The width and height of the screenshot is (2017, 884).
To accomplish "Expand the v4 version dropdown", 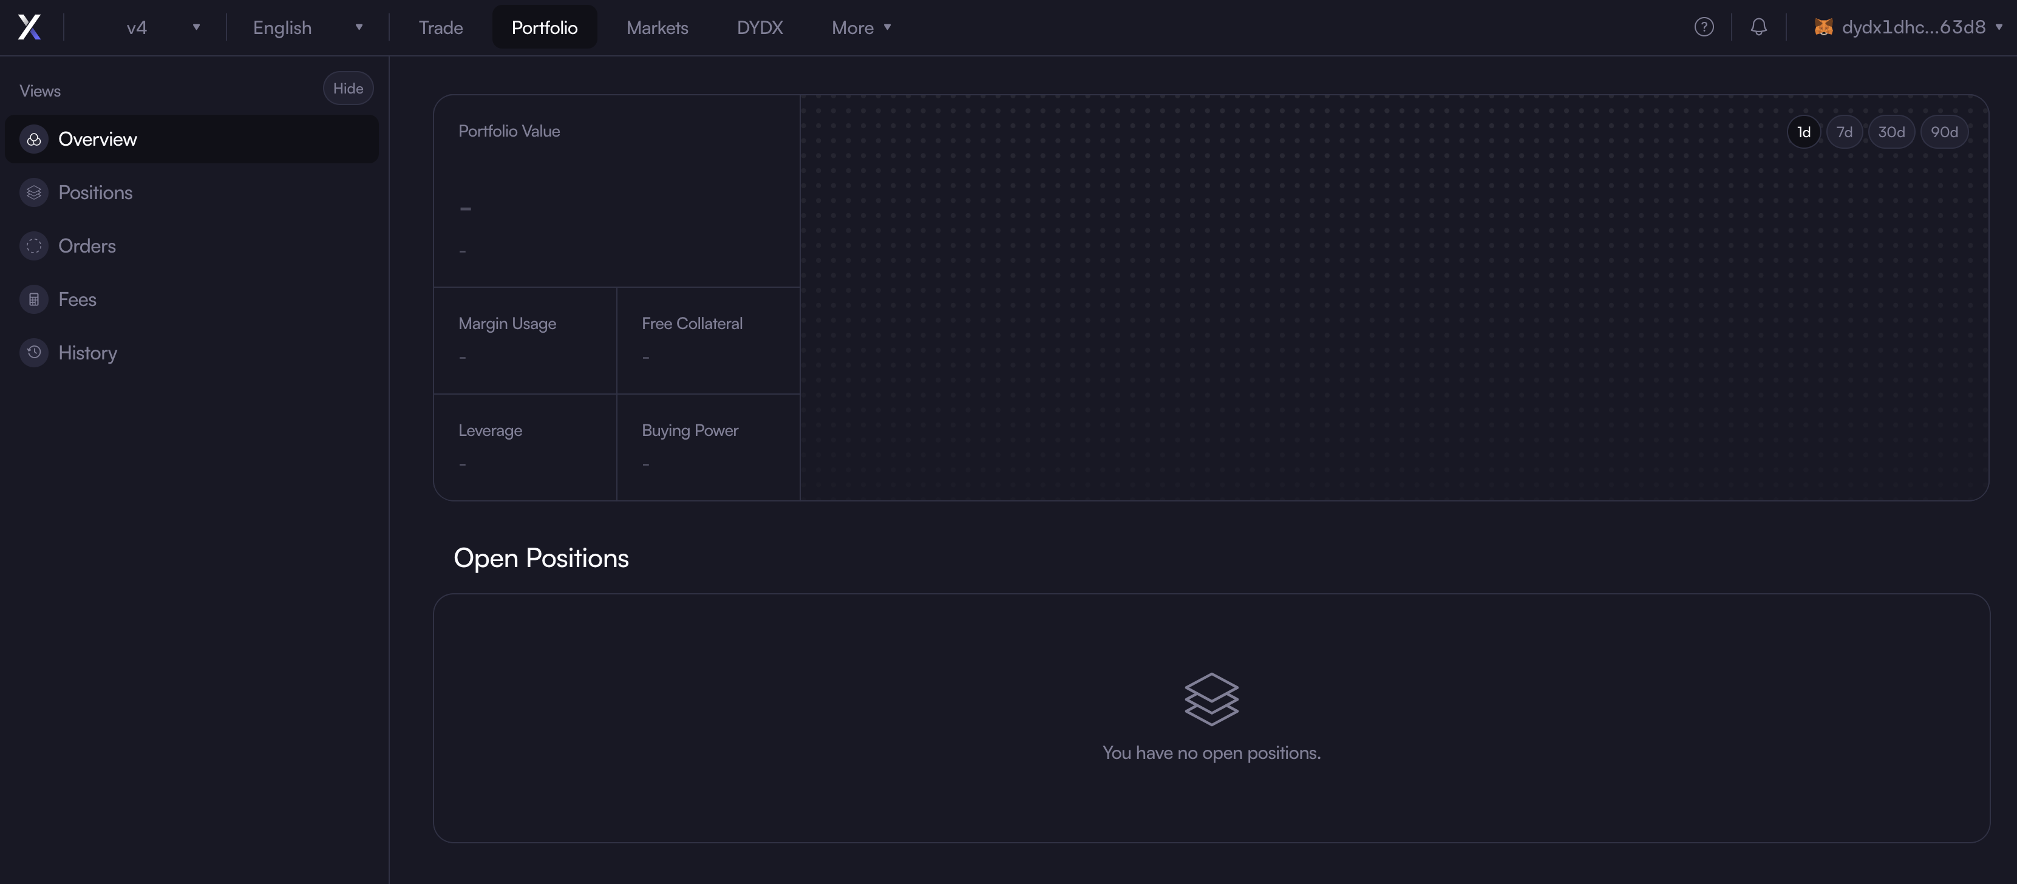I will (x=163, y=27).
